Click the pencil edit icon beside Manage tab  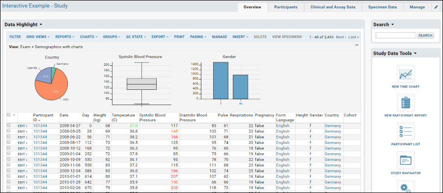coord(436,7)
